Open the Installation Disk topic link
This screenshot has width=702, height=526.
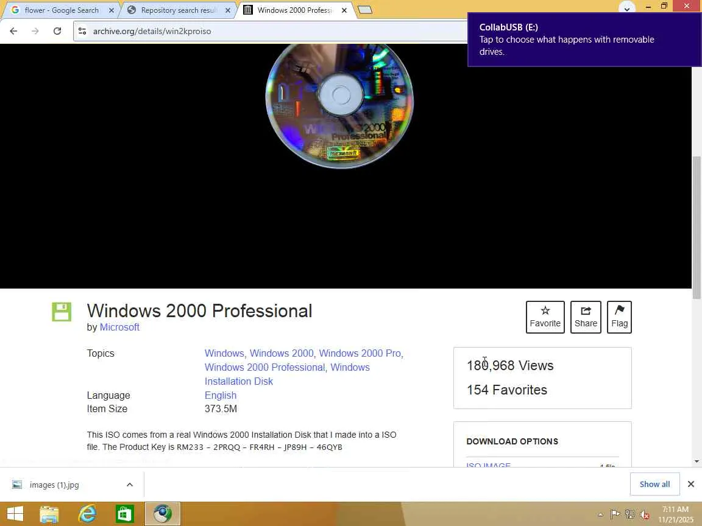pos(239,381)
